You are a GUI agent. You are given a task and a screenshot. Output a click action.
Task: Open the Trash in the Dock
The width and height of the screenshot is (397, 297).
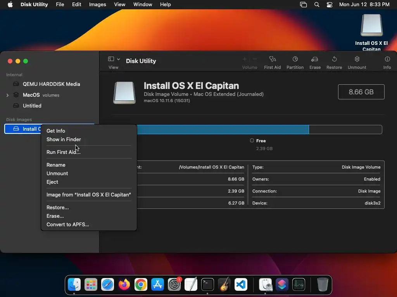coord(323,285)
